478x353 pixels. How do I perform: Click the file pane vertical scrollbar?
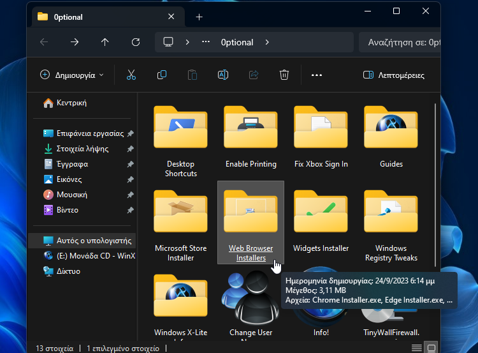click(435, 185)
